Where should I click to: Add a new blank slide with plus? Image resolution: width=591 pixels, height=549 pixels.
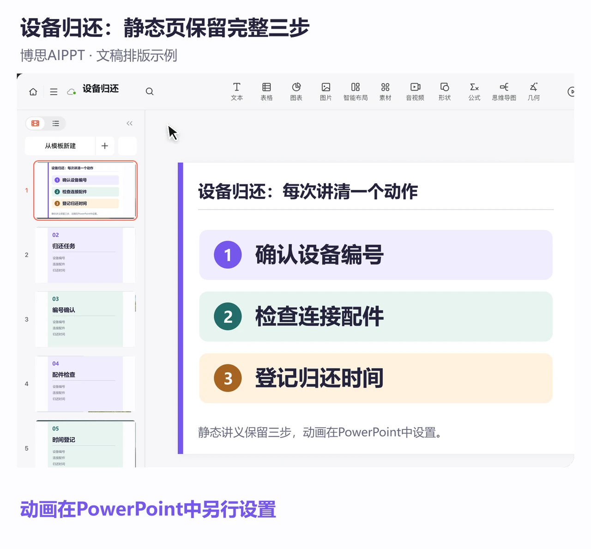(105, 146)
